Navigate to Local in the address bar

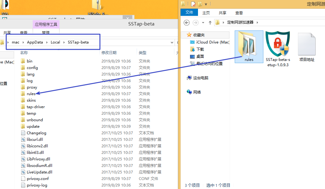click(x=55, y=42)
